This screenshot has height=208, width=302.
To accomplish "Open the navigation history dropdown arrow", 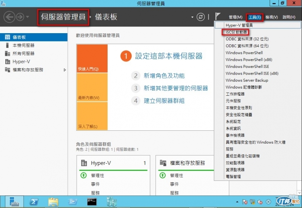I will point(28,17).
